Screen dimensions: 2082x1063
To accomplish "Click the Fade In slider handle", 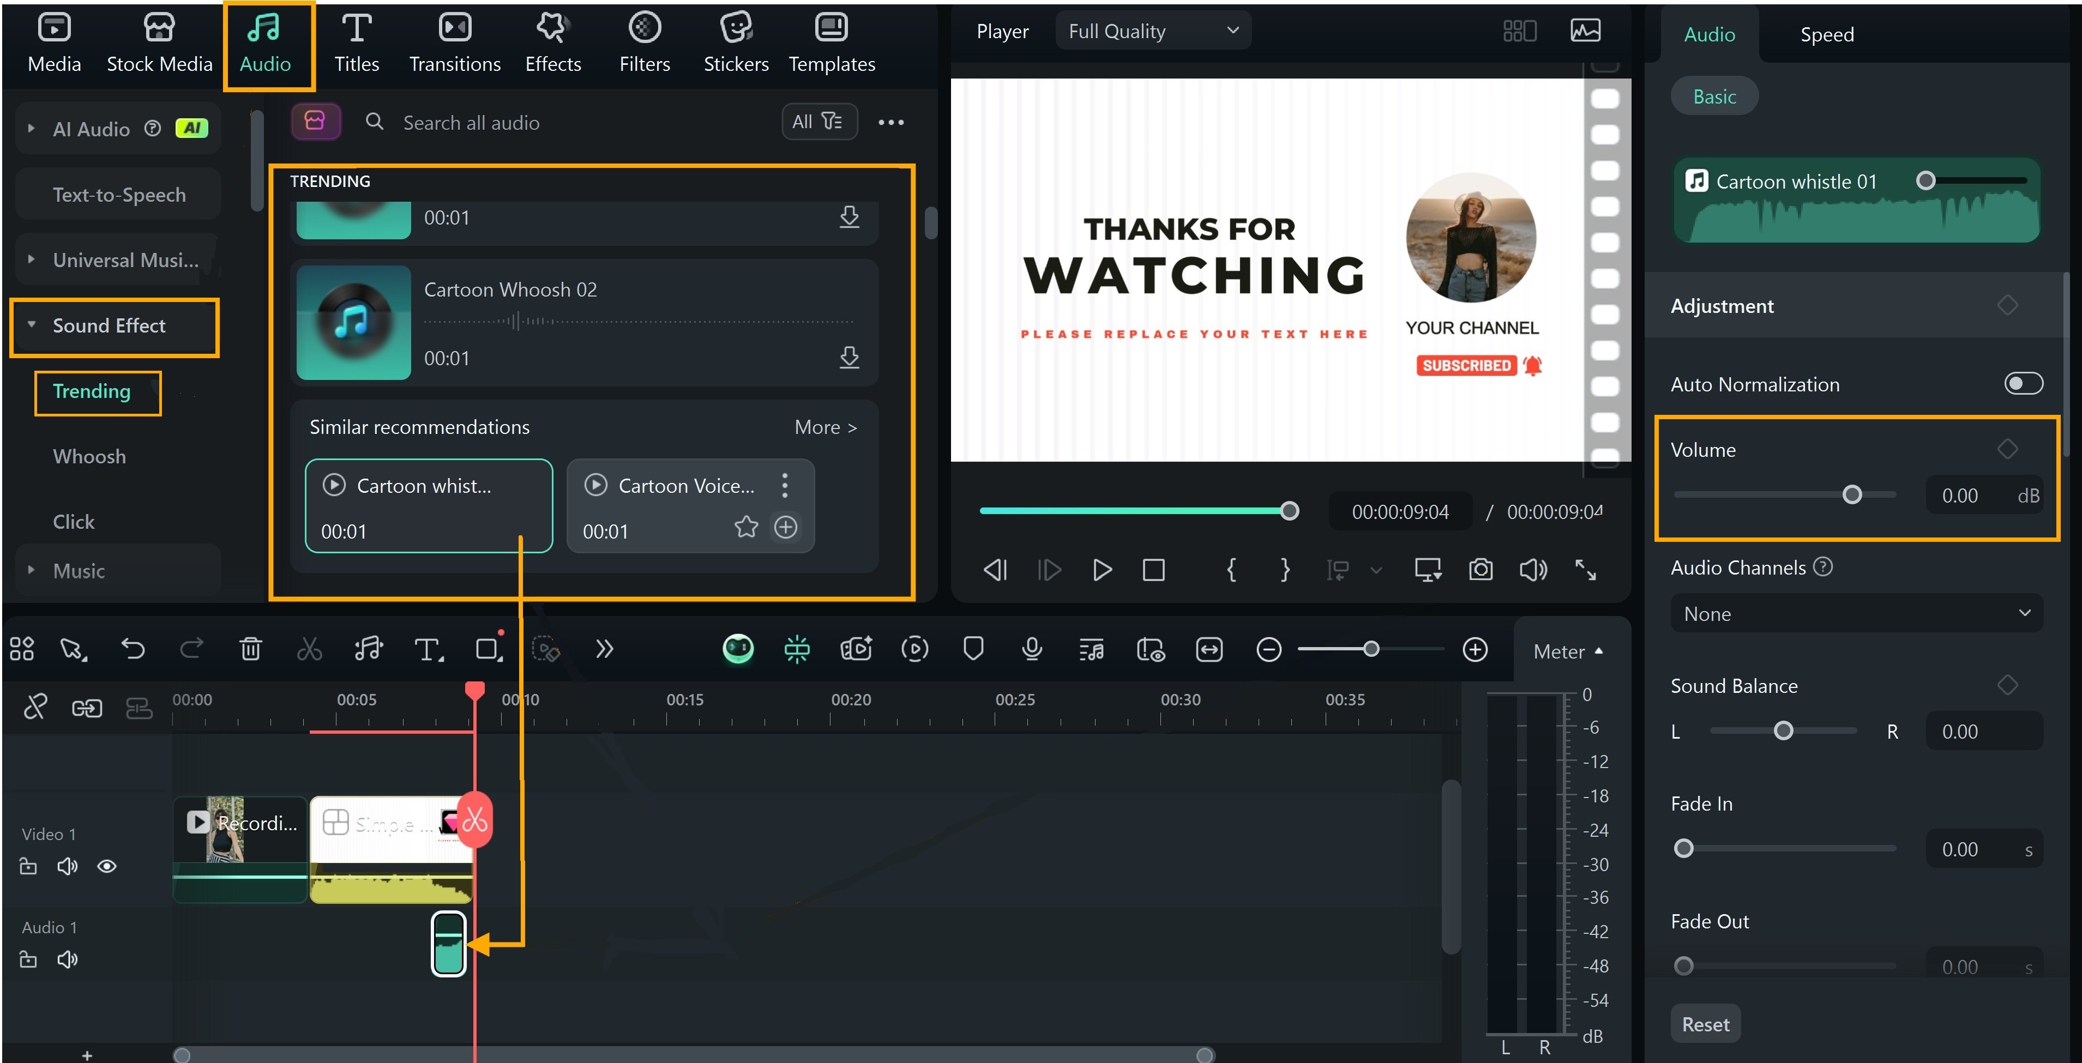I will (1683, 848).
